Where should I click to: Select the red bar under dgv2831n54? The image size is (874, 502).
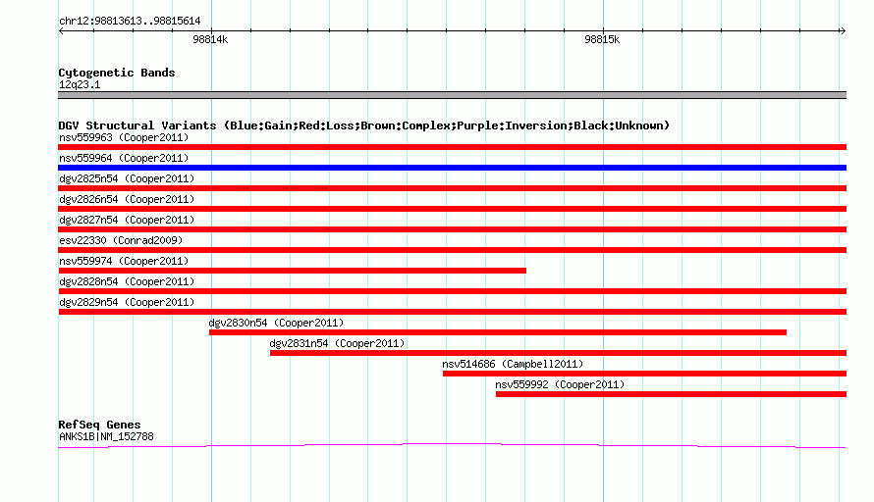[558, 353]
